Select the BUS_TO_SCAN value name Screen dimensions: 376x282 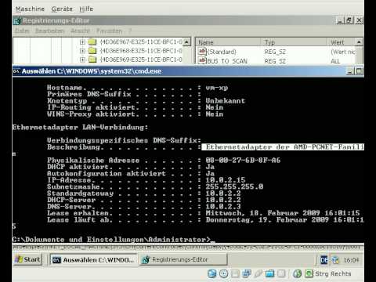pos(227,61)
